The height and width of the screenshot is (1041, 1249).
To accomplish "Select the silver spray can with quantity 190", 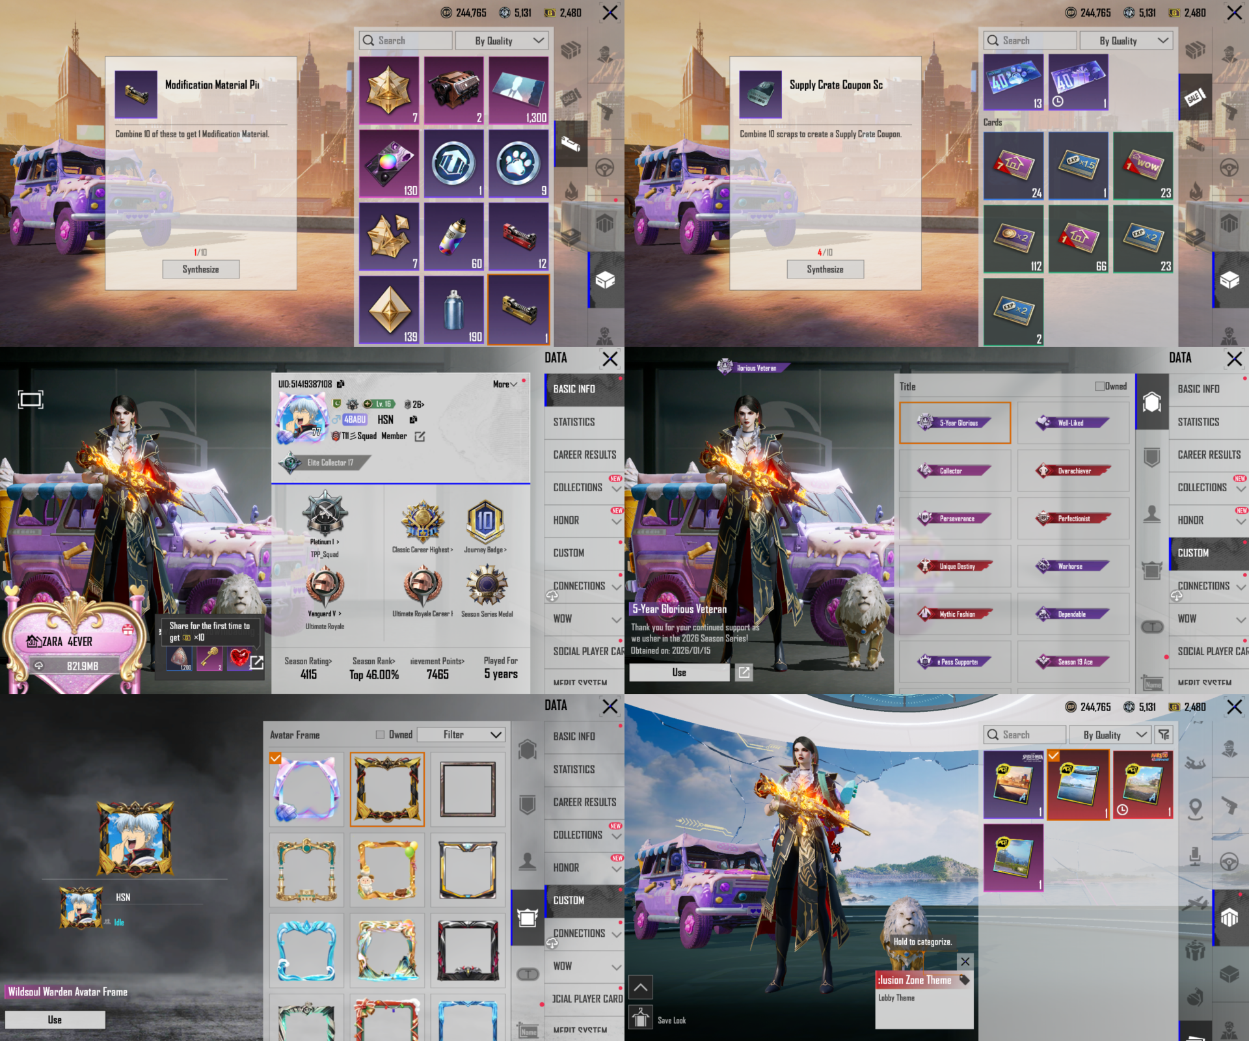I will click(454, 309).
